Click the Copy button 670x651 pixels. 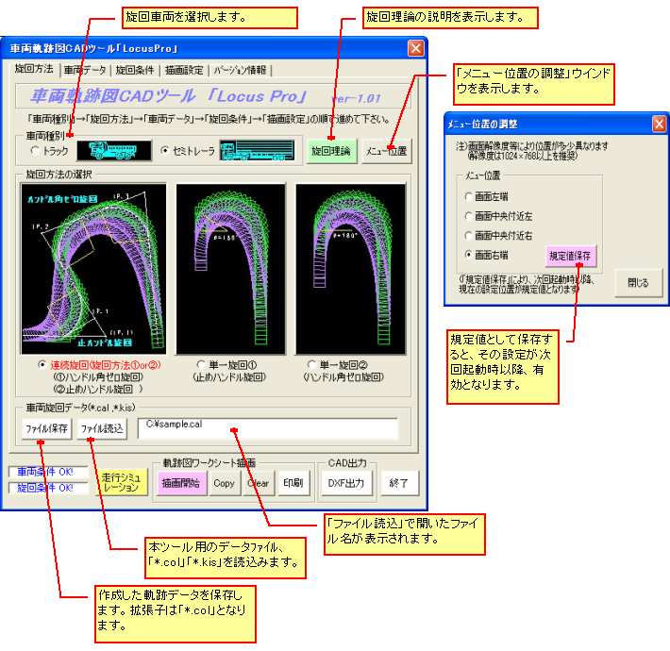click(x=224, y=483)
